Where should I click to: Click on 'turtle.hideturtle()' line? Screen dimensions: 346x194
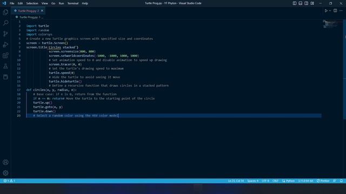[x=65, y=81]
